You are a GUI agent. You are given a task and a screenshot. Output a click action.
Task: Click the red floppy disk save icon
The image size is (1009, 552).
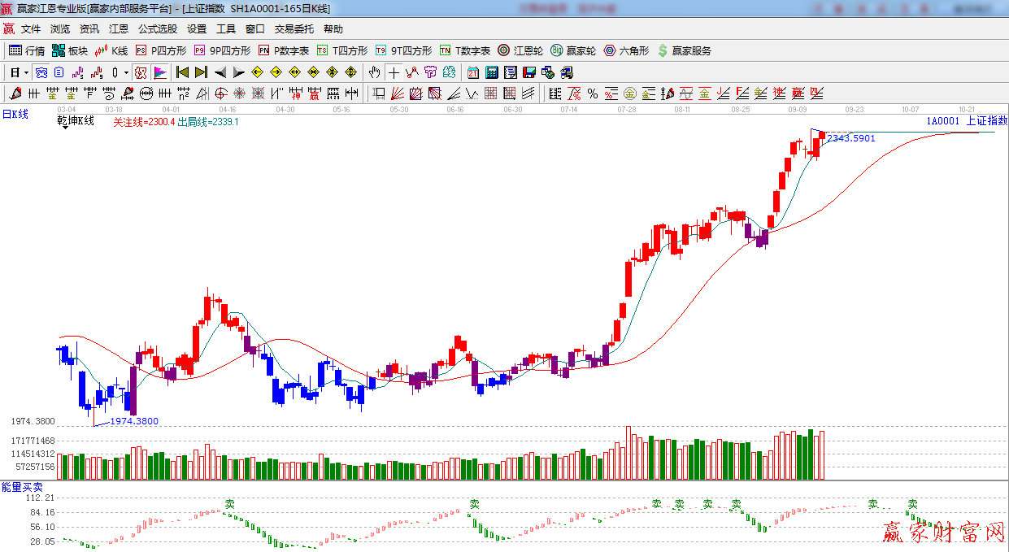529,72
